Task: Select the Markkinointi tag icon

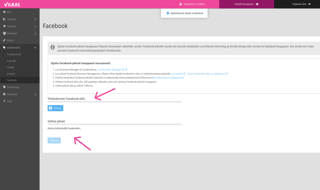Action: 4,48
